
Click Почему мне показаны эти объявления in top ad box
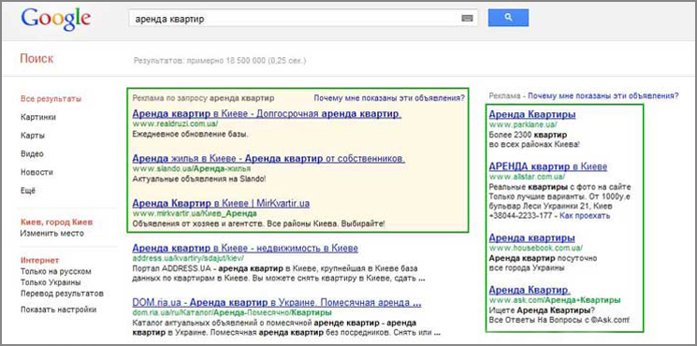[389, 97]
